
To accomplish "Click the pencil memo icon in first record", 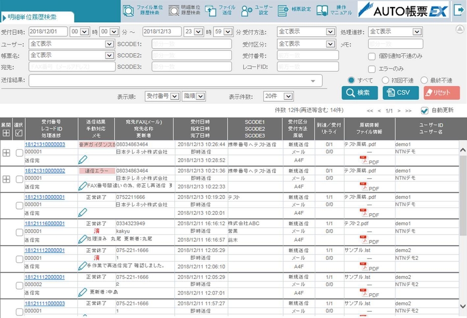I will (83, 159).
